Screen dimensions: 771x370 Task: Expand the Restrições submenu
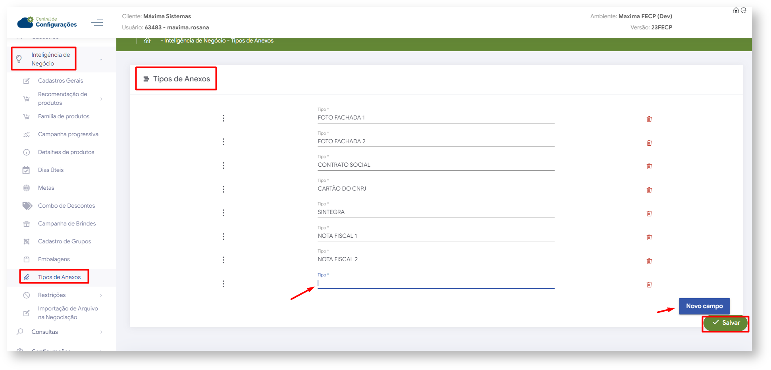click(x=101, y=295)
